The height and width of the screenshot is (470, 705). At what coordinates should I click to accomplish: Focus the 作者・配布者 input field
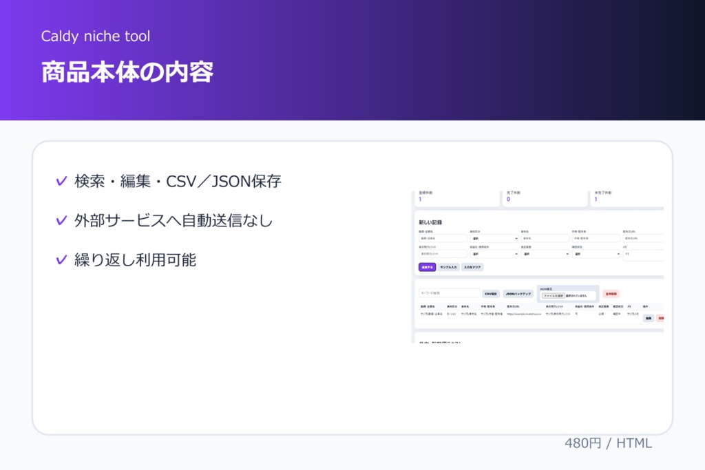[596, 238]
